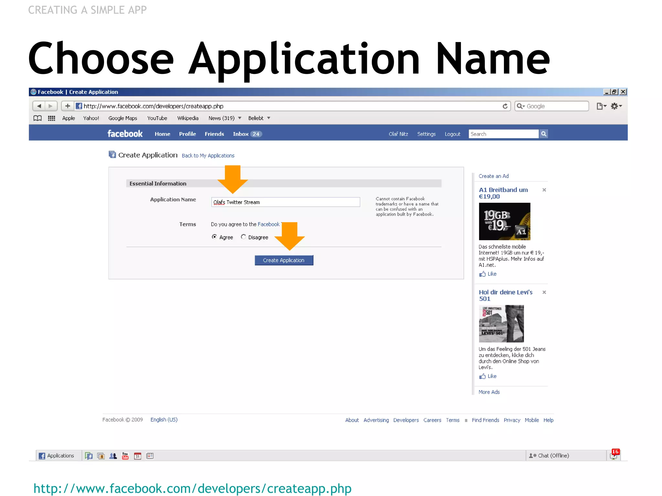This screenshot has width=662, height=496.
Task: Click the Hol dir deine Levi's 501 title
Action: 506,295
